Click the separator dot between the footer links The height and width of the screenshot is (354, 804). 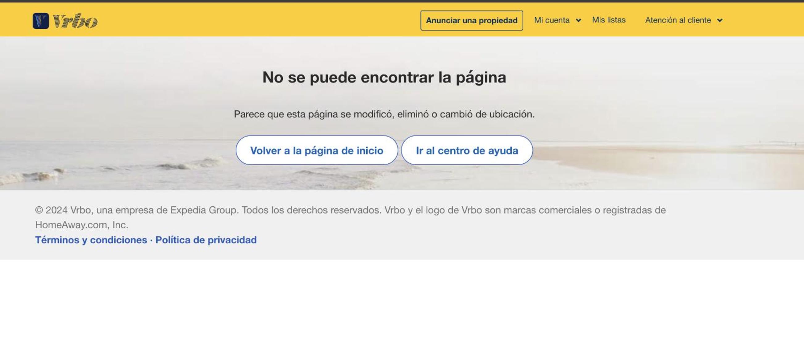(x=151, y=240)
